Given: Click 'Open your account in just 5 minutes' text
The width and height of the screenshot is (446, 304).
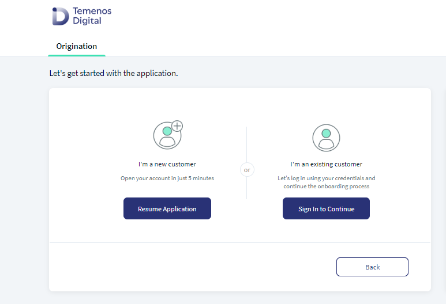Looking at the screenshot, I should [x=167, y=178].
